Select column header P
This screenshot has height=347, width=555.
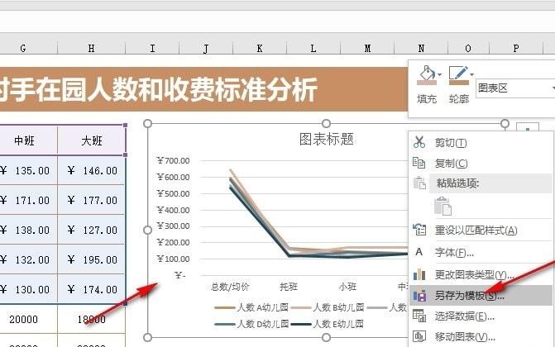pyautogui.click(x=516, y=48)
